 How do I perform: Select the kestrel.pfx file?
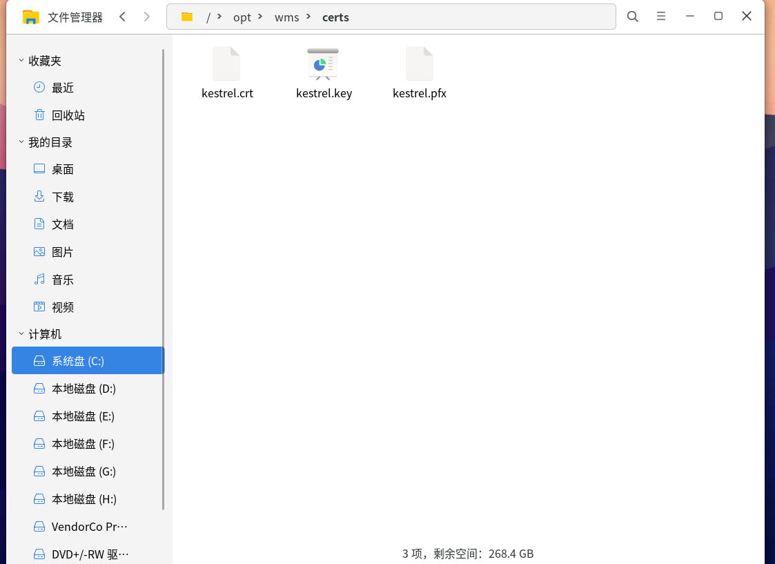tap(420, 73)
